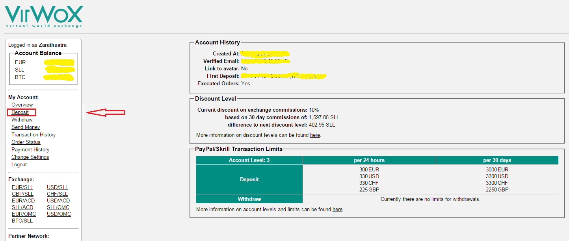
Task: Click the '1,597.05 SLL' commission value
Action: tap(324, 117)
